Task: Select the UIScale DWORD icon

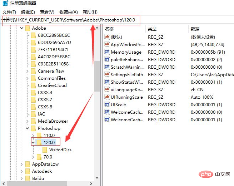Action: pos(107,104)
